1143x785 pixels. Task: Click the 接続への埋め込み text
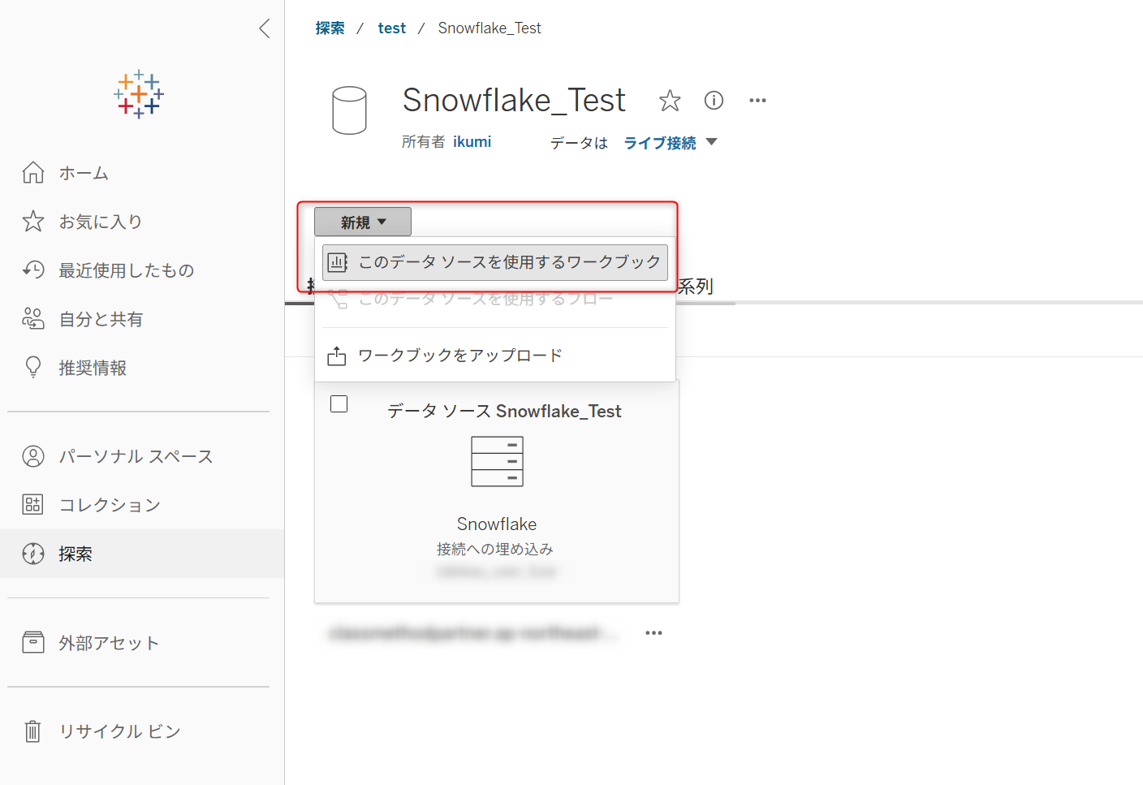(x=495, y=550)
